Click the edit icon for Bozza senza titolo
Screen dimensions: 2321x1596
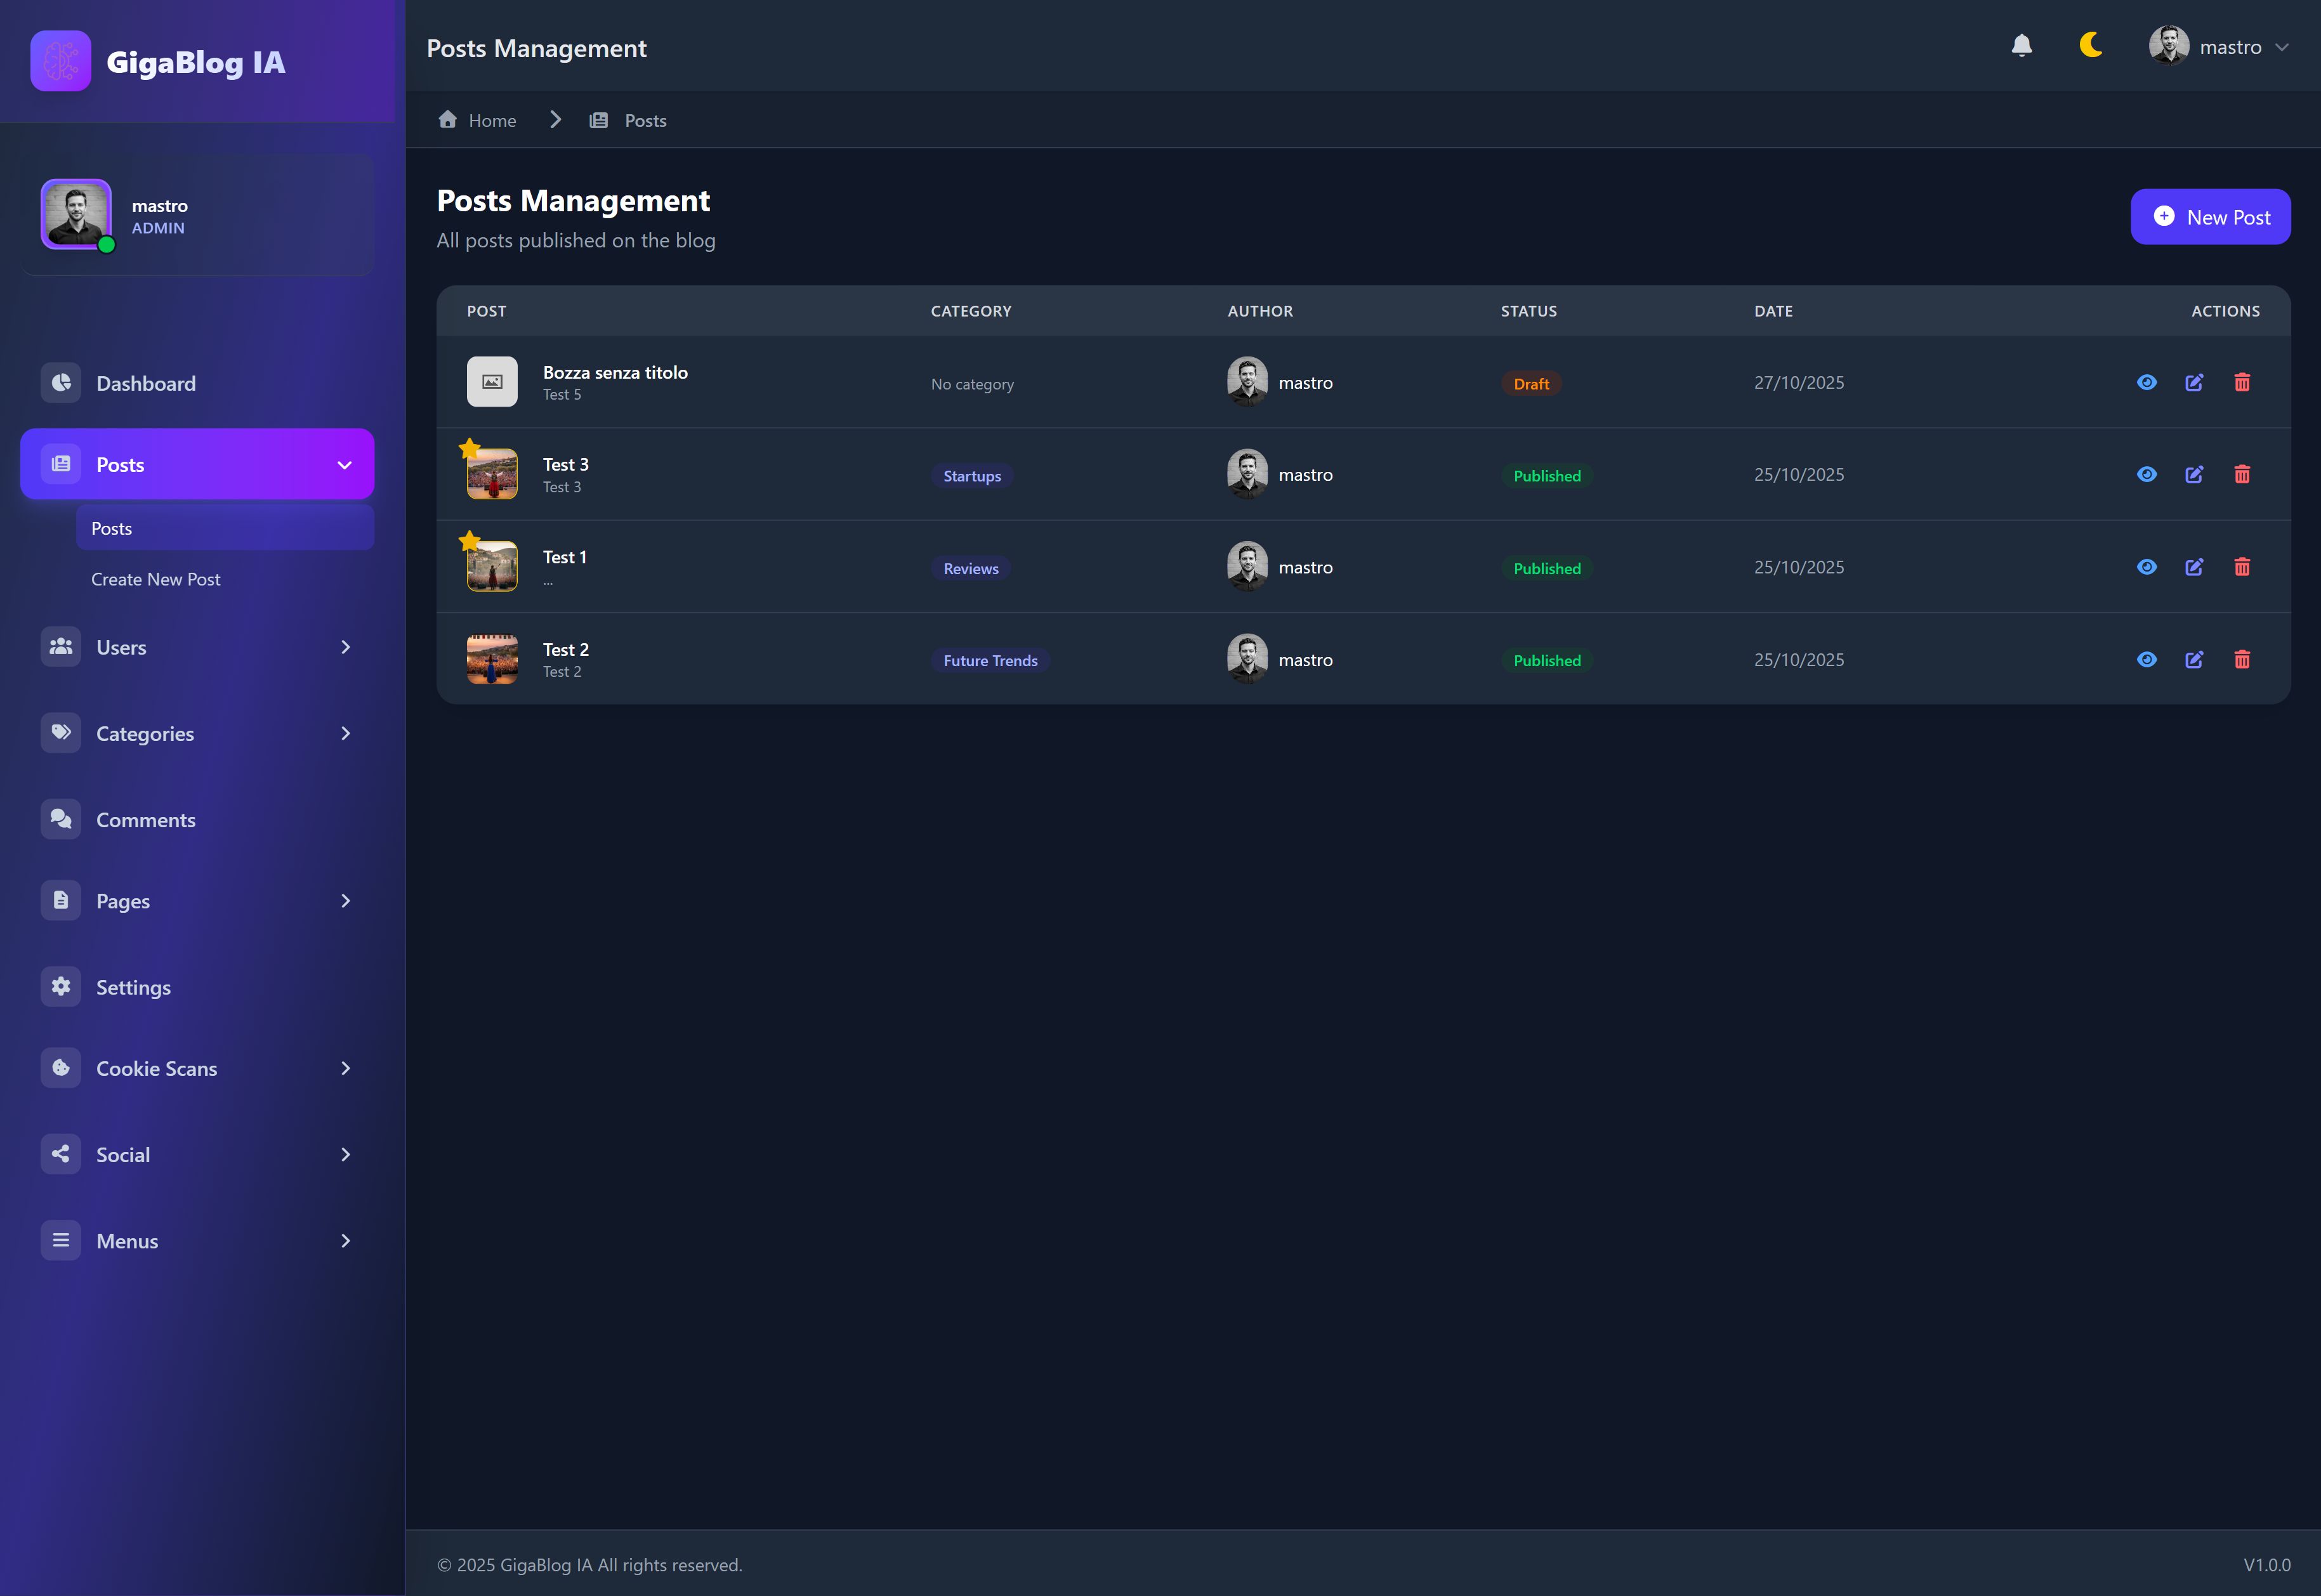click(2194, 383)
